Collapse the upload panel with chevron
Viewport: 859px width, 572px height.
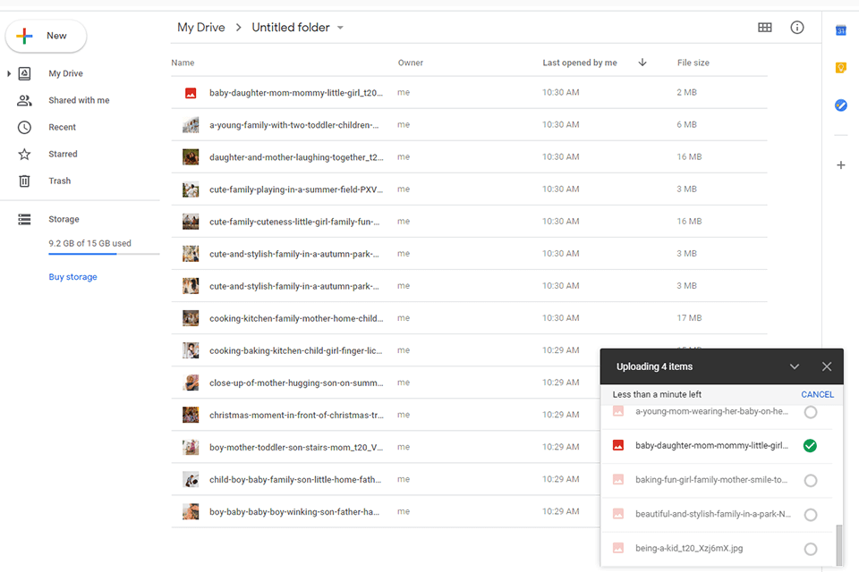795,366
